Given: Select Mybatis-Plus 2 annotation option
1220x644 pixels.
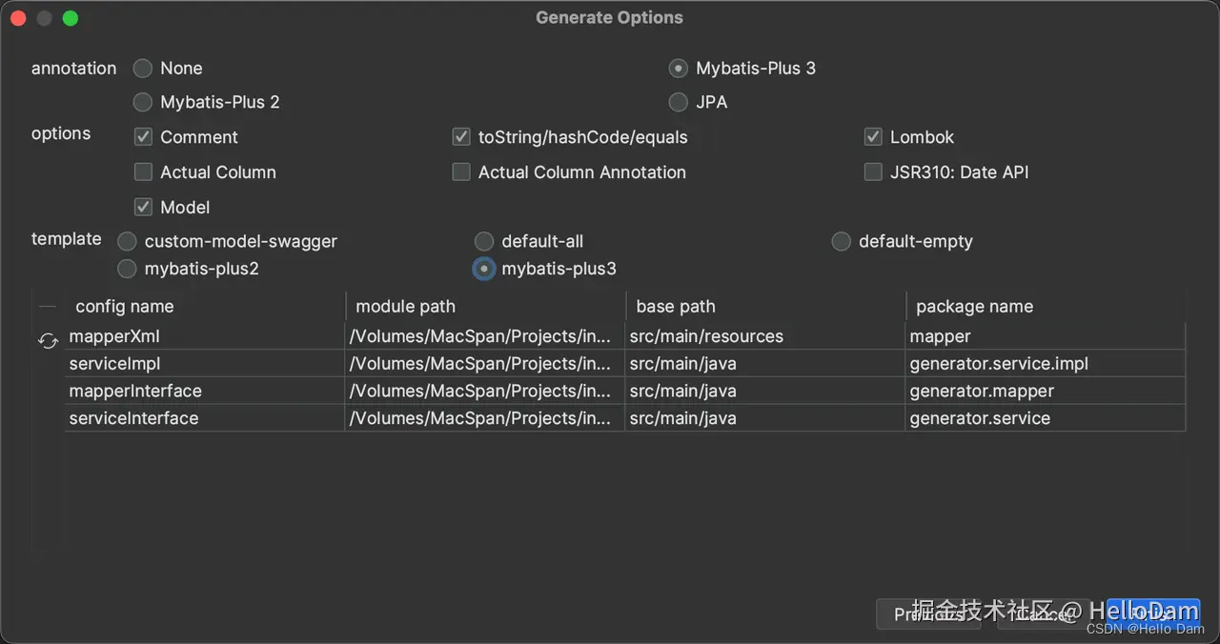Looking at the screenshot, I should 142,102.
